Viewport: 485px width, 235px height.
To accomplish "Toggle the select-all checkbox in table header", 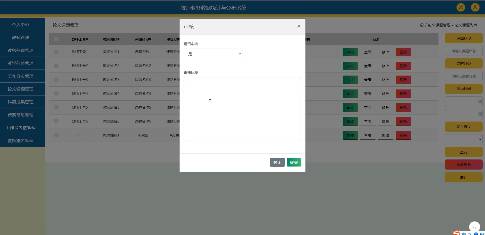I will coord(56,39).
